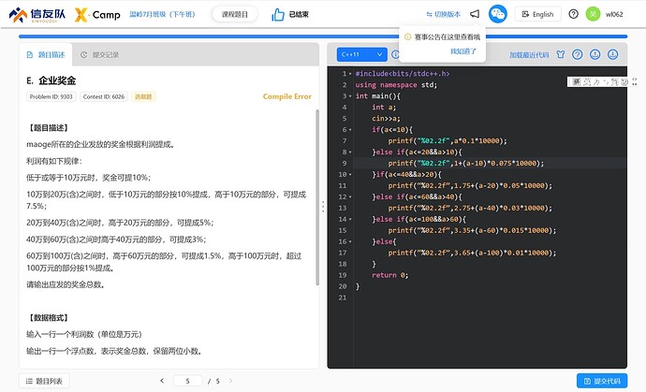
Task: Click the Problem ID: 9303 tag
Action: click(x=51, y=96)
